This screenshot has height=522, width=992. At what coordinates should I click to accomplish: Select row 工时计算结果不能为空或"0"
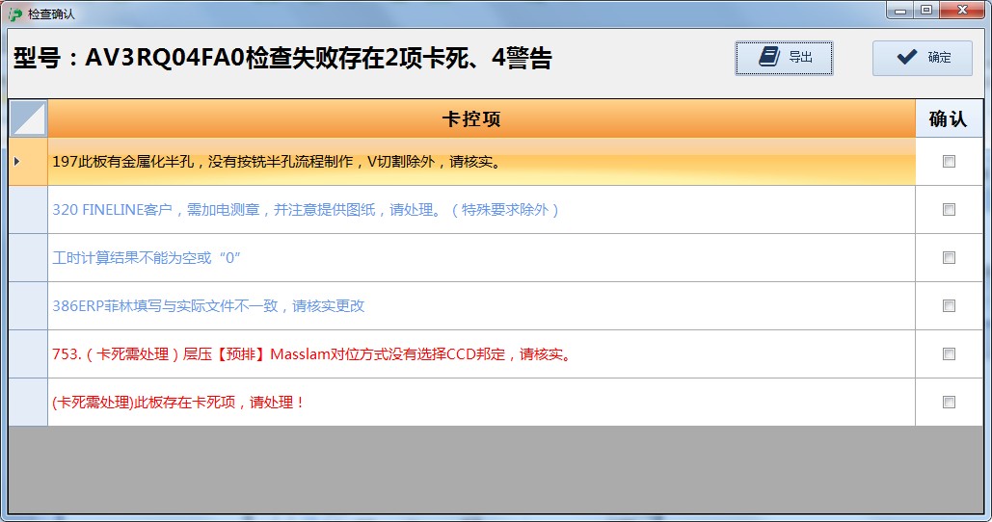(481, 257)
